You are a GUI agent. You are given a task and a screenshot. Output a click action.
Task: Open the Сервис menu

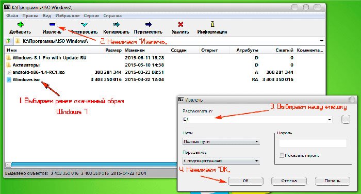tap(91, 15)
